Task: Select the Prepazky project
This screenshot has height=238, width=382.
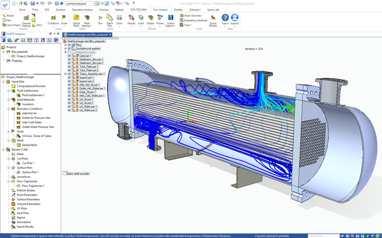Action: point(17,61)
